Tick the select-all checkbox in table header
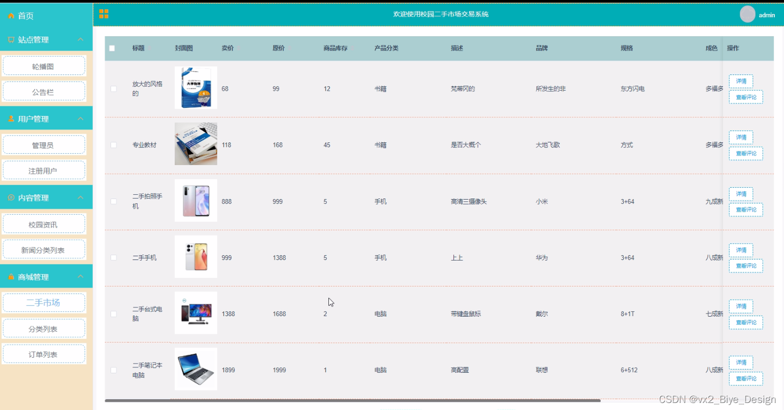784x410 pixels. click(112, 49)
